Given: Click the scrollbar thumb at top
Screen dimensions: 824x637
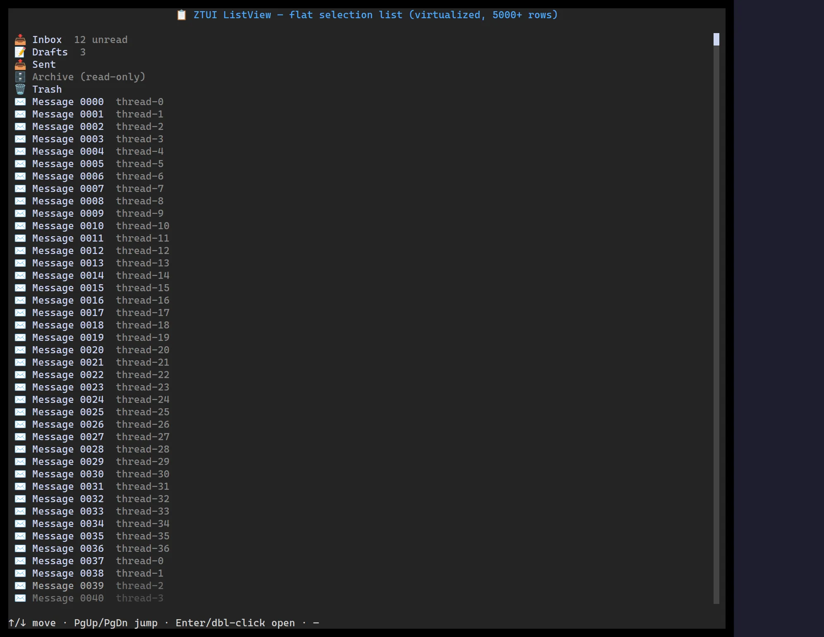Looking at the screenshot, I should (716, 39).
